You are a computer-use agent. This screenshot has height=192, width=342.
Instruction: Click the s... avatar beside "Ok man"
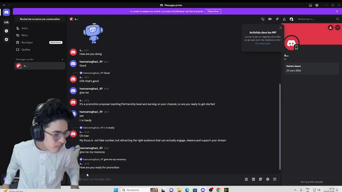pyautogui.click(x=73, y=134)
